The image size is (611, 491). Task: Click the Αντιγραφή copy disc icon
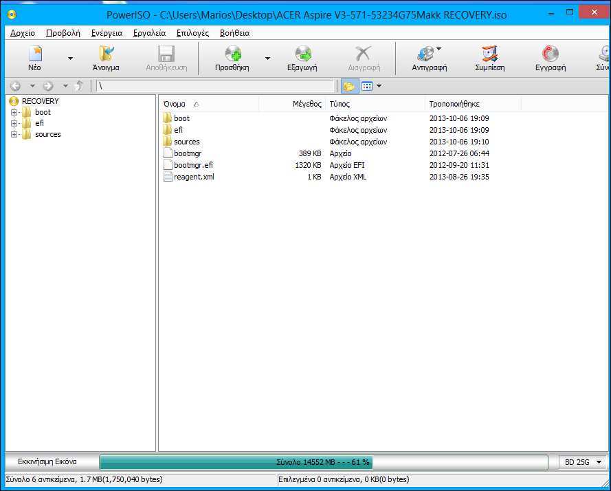425,54
